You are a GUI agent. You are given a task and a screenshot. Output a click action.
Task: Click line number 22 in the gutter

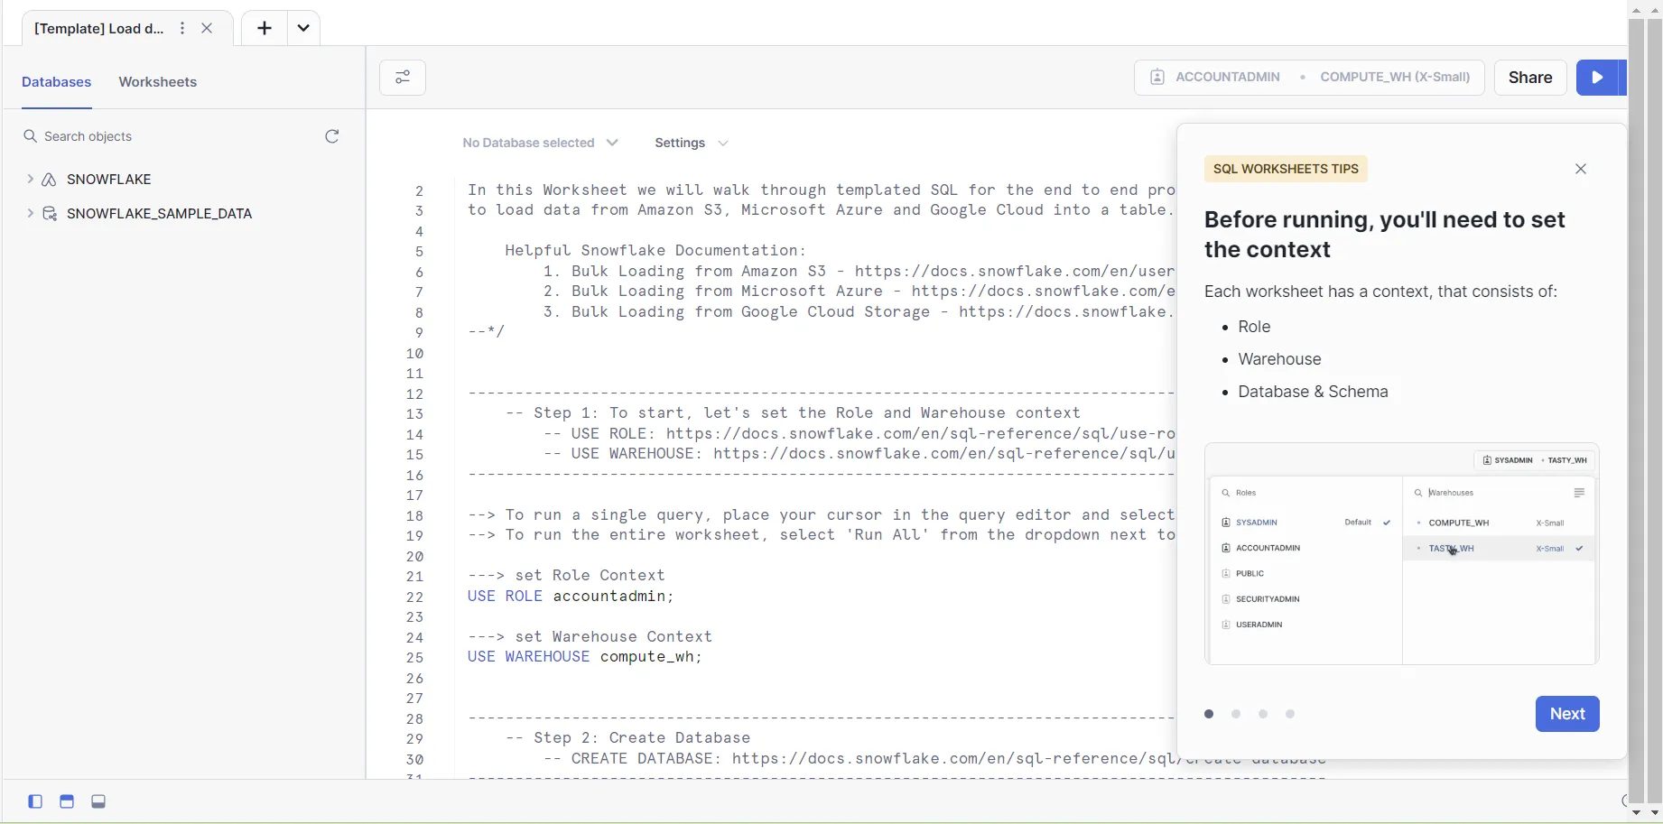tap(414, 597)
